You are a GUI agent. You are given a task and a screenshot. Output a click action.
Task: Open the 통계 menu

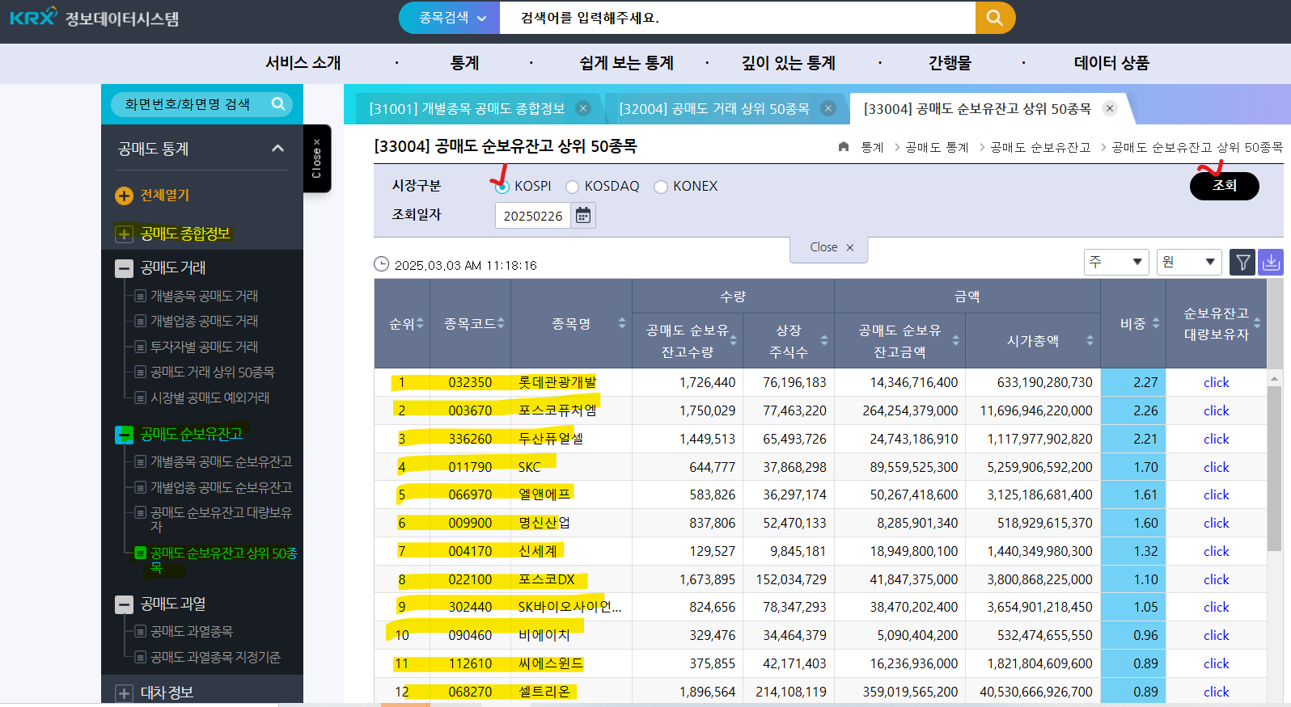point(465,63)
